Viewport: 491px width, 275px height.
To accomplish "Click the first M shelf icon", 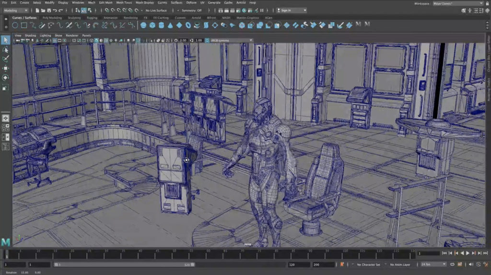I will pos(358,24).
